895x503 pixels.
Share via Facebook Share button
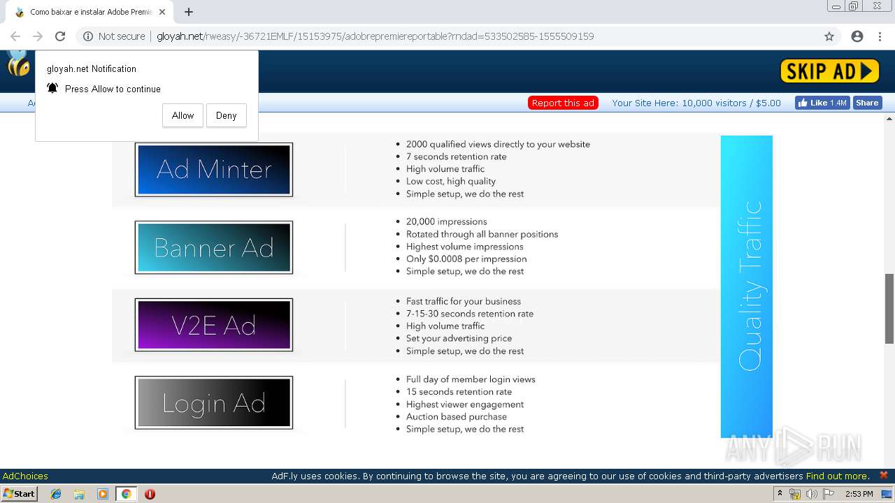click(867, 103)
